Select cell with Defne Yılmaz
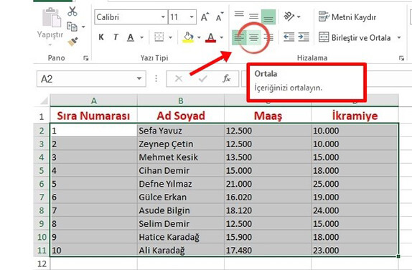The width and height of the screenshot is (412, 270). [181, 184]
